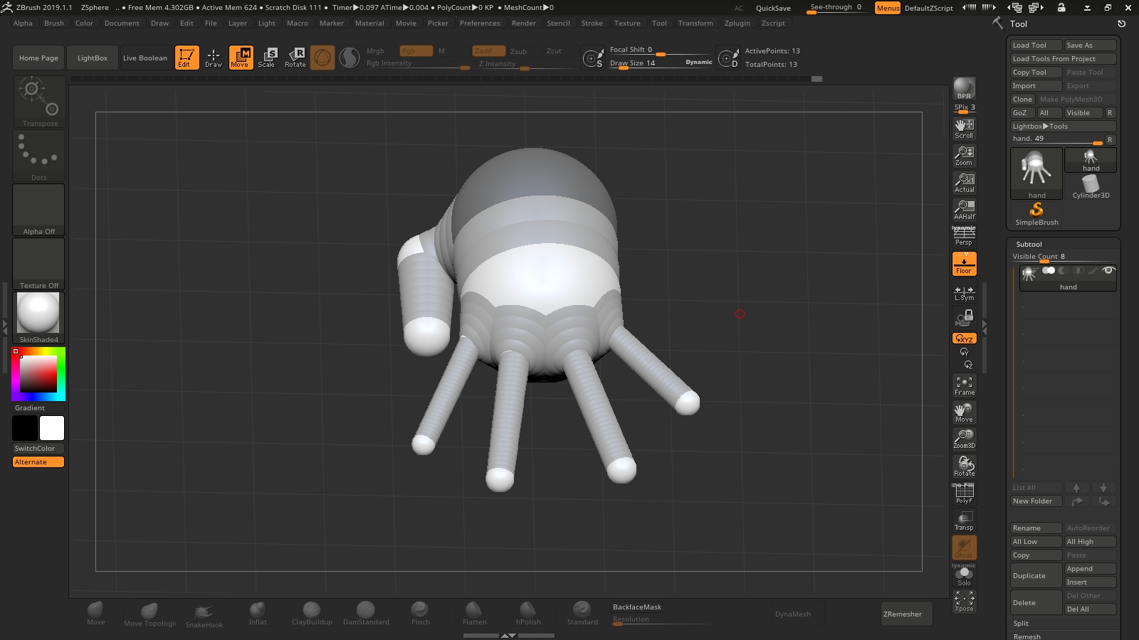Select the Rotate gizmo icon in top shelf
1139x640 pixels.
pyautogui.click(x=295, y=58)
